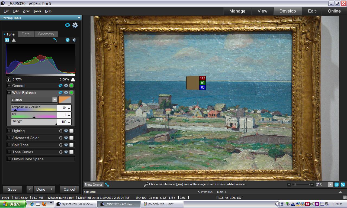
Task: Switch to the Geometry tab
Action: click(x=46, y=34)
